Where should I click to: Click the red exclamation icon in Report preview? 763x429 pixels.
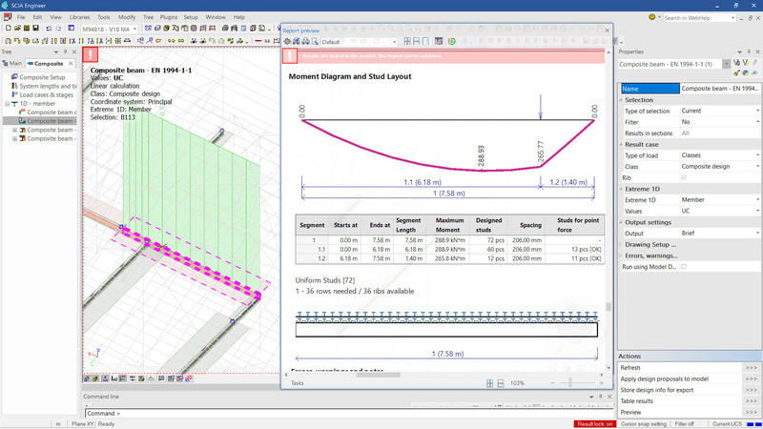click(290, 56)
